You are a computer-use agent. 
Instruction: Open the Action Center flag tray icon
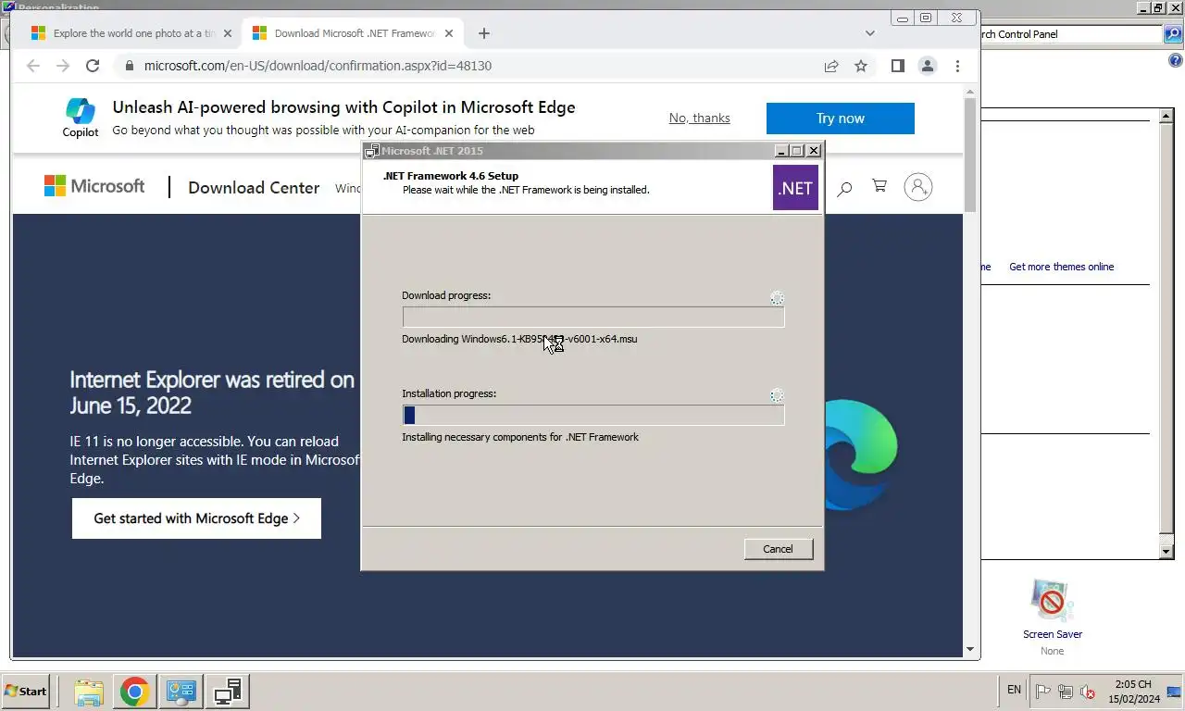pyautogui.click(x=1042, y=691)
